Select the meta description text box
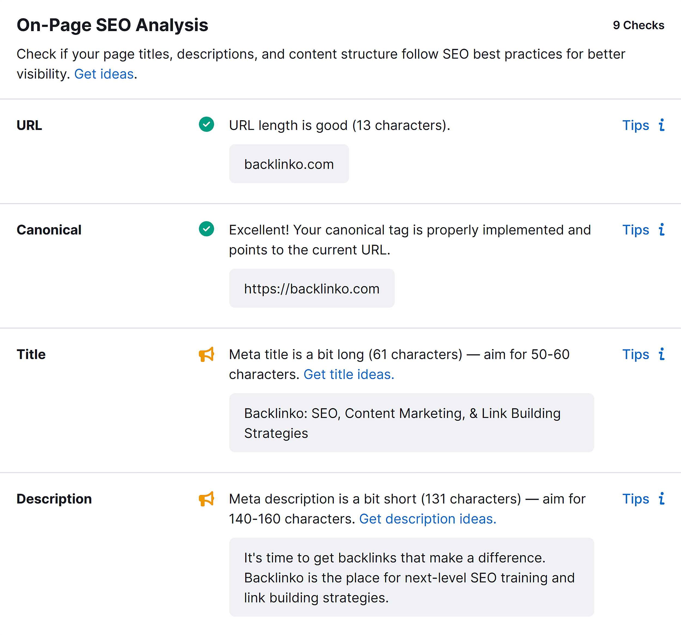681x635 pixels. (x=411, y=577)
